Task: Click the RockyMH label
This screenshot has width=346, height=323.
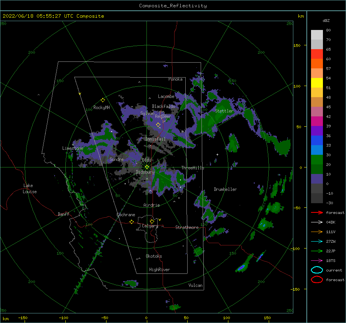Action: coord(101,108)
